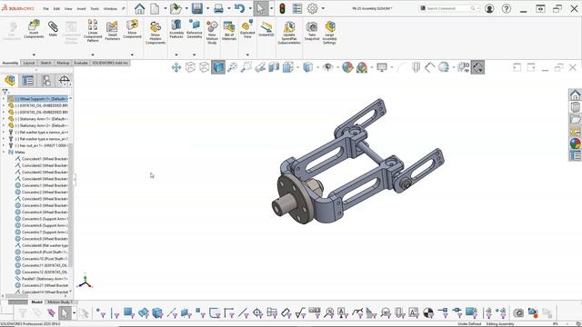Open dropdown next to Save icon
The width and height of the screenshot is (582, 327).
[x=207, y=8]
